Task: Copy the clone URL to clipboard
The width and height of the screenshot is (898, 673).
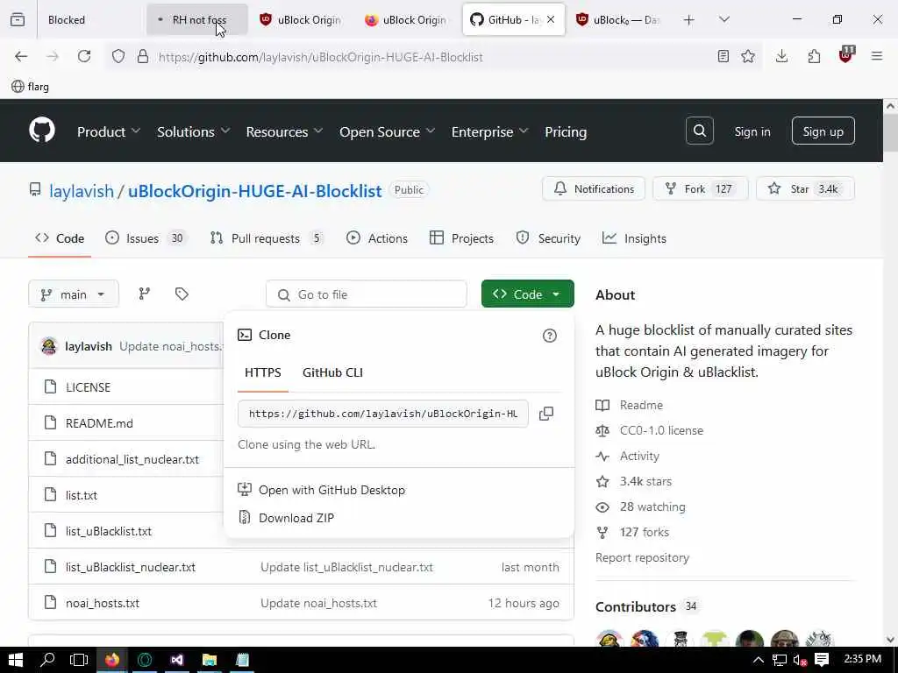Action: click(x=546, y=414)
